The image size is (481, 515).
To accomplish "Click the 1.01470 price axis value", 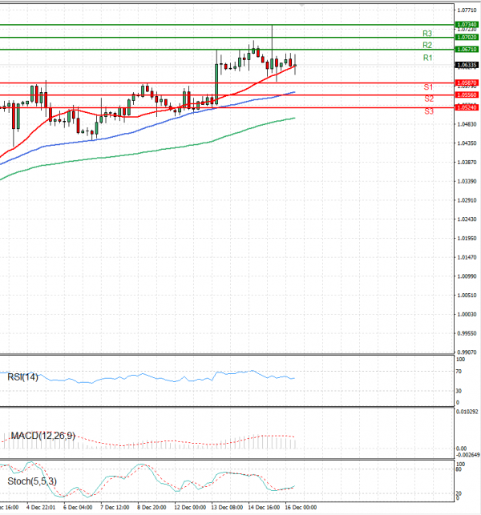I will (467, 258).
